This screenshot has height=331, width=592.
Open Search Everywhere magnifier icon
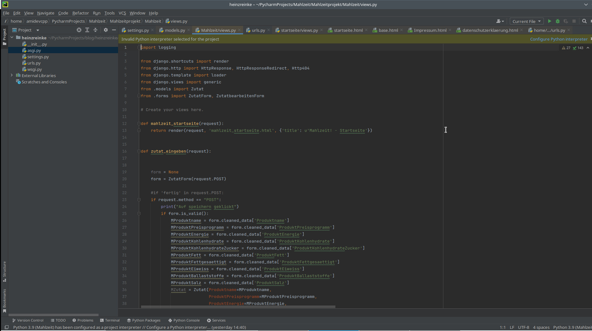point(584,21)
